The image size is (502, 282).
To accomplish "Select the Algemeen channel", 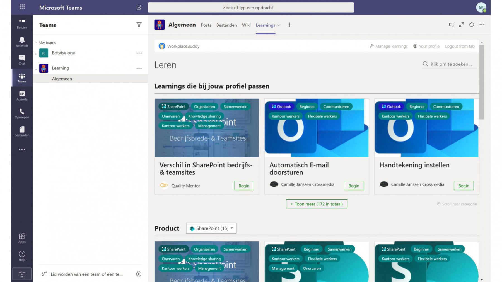I will click(x=90, y=79).
